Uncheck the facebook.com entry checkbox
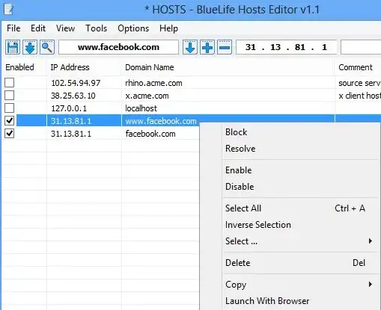 [10, 134]
